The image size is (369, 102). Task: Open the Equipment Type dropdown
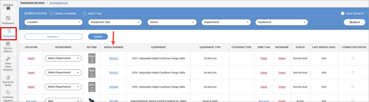(115, 22)
